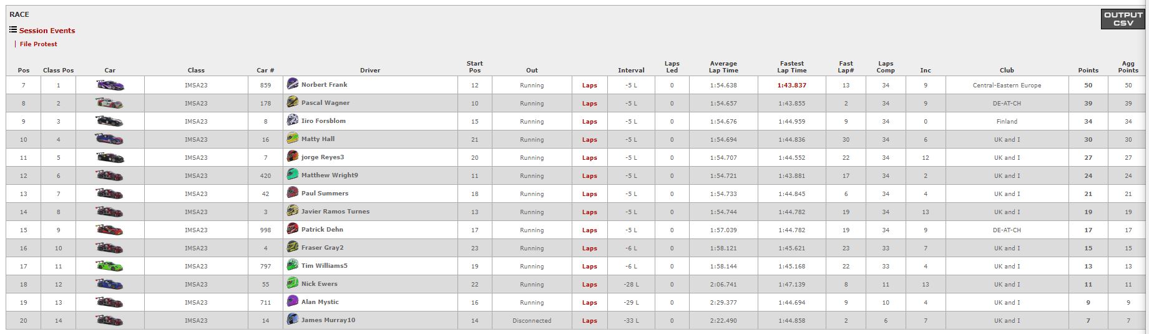The width and height of the screenshot is (1149, 334).
Task: Open the Laps link for Norbert Frank
Action: [x=589, y=86]
